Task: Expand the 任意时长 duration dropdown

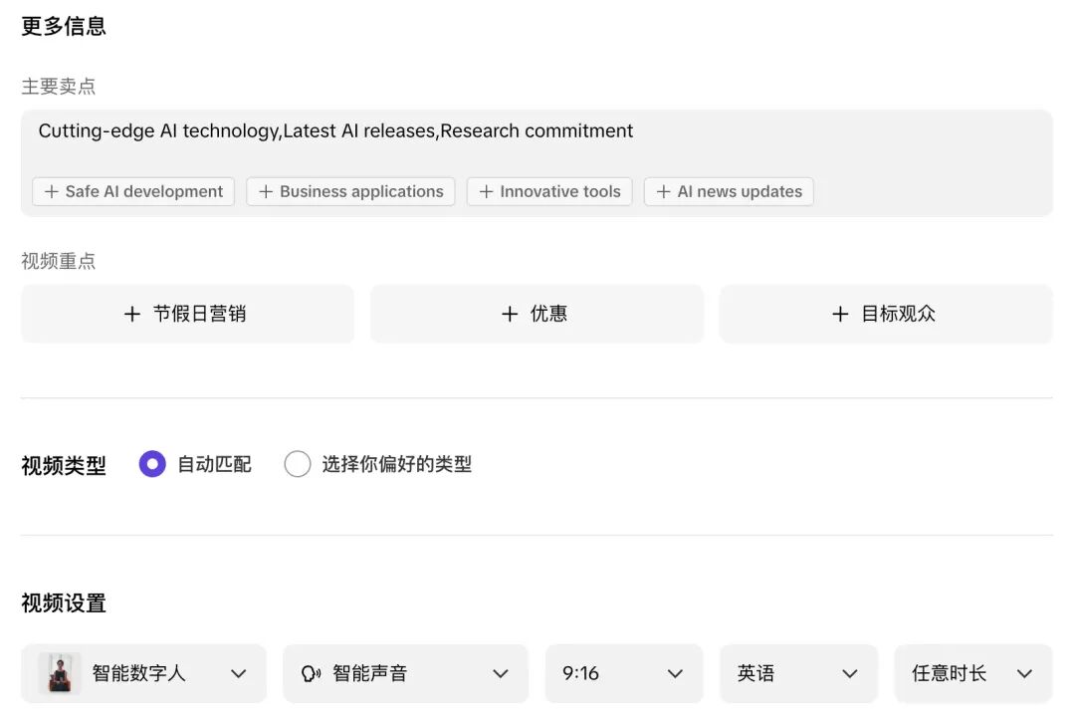Action: point(972,673)
